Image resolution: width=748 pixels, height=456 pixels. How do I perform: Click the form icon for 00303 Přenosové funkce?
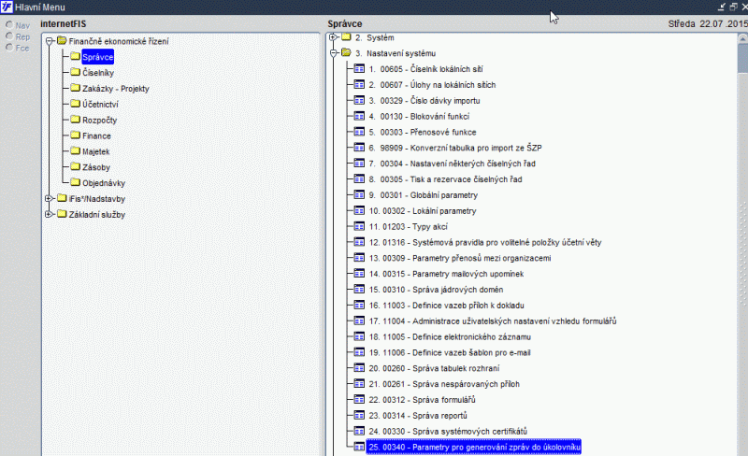pos(359,132)
